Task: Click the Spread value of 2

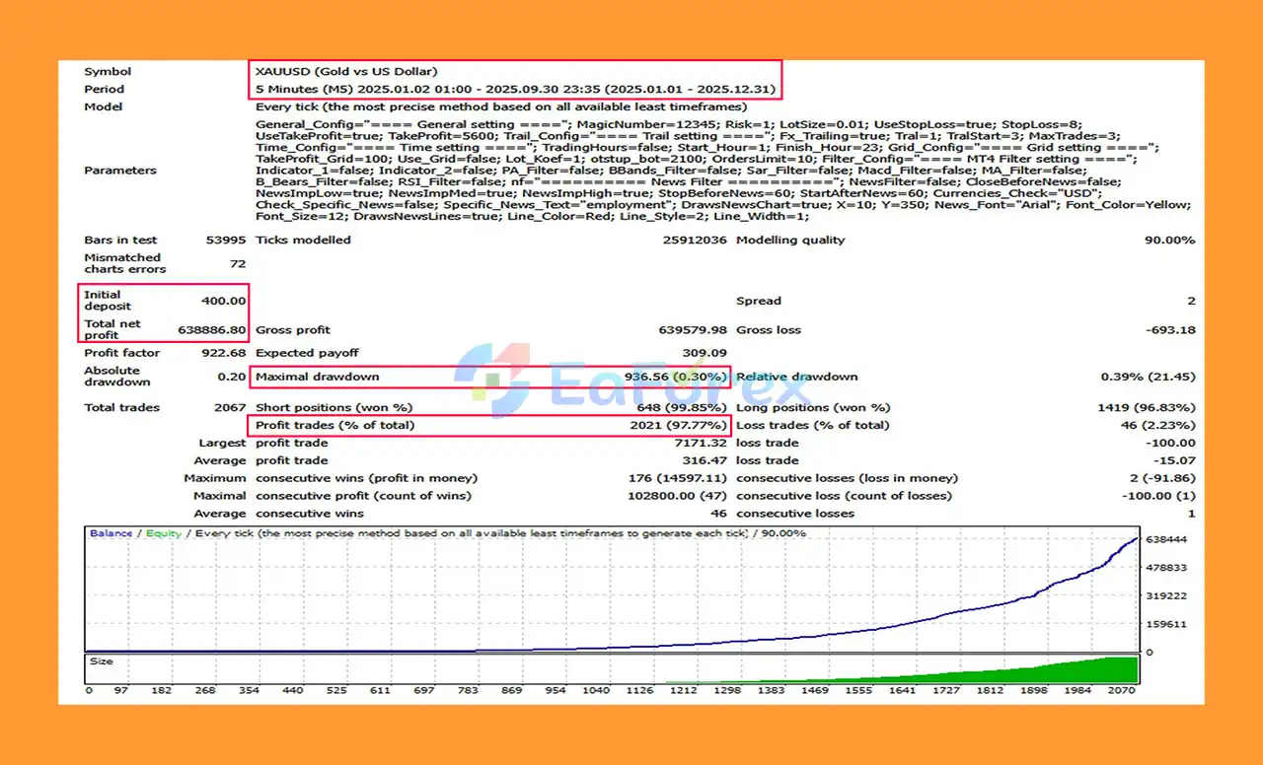Action: point(1190,301)
